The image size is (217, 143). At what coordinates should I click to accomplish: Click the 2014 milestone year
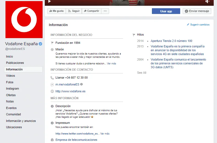pyautogui.click(x=140, y=41)
